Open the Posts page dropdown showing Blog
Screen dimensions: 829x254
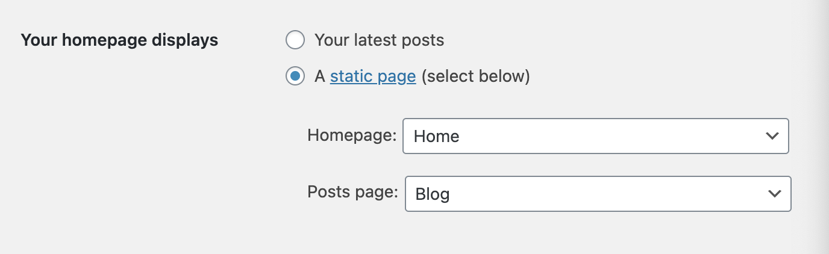tap(597, 194)
